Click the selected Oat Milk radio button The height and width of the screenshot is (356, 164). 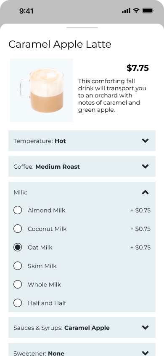pos(18,247)
